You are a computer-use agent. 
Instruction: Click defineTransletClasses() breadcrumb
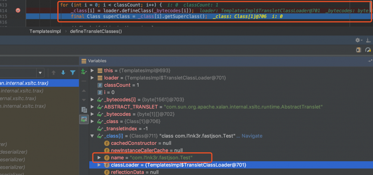(x=96, y=31)
